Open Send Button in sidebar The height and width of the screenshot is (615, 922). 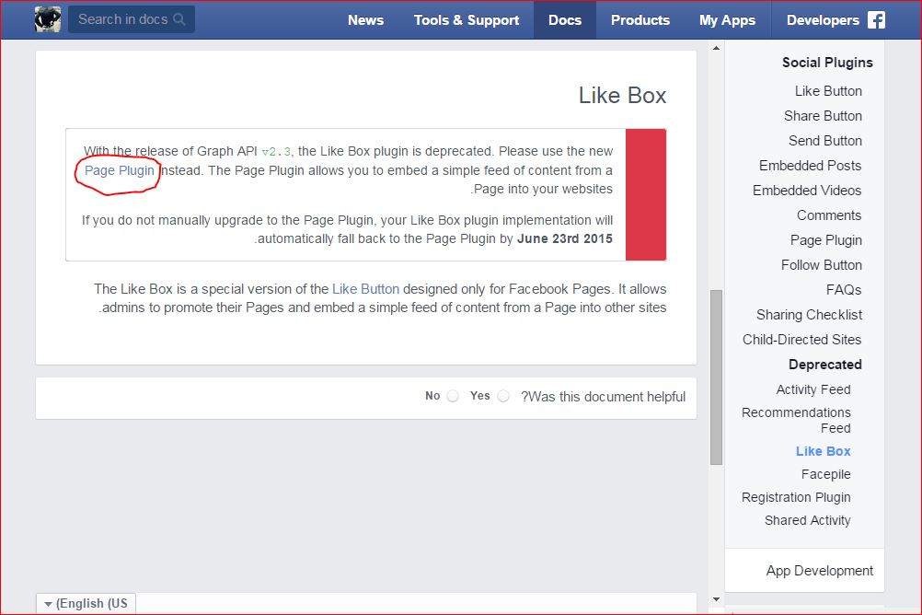click(x=825, y=141)
